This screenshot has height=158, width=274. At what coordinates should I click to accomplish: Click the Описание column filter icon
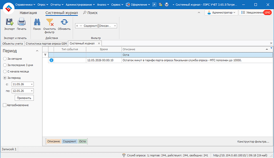coord(271,48)
